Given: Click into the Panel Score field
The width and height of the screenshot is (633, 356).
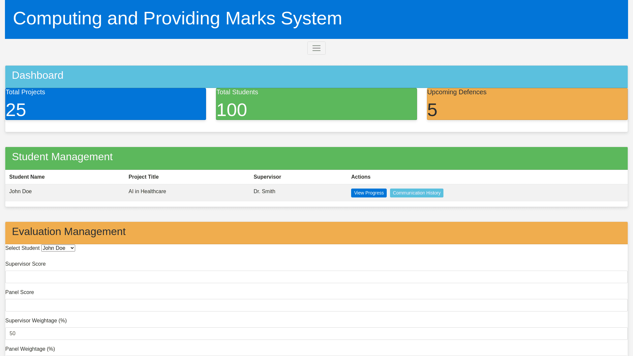Looking at the screenshot, I should (x=316, y=305).
